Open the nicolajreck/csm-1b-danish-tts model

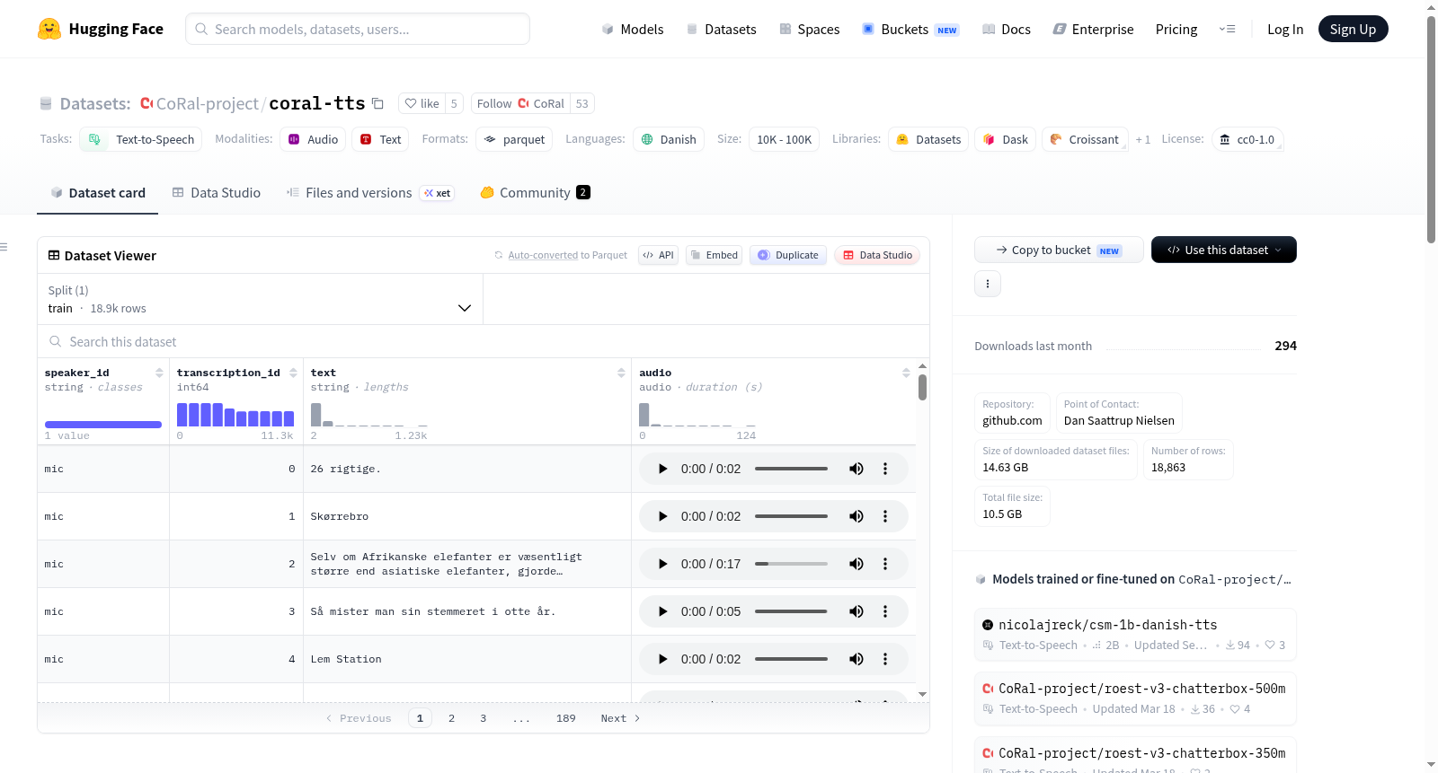(x=1135, y=634)
